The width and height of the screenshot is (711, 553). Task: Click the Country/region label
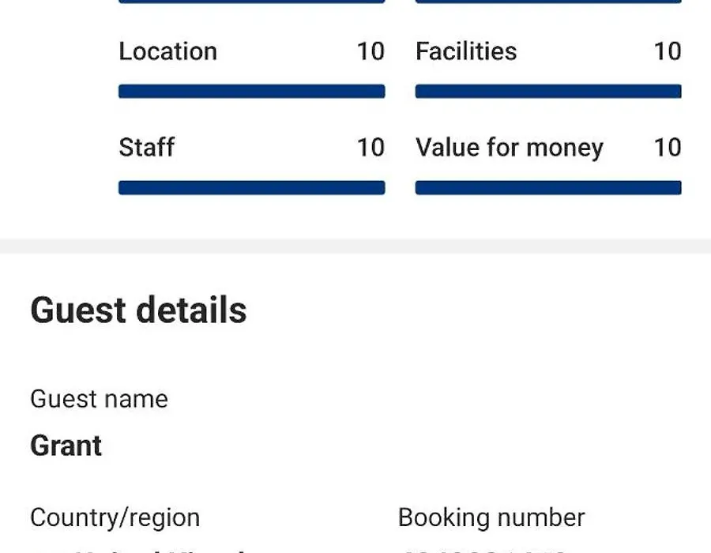[115, 518]
